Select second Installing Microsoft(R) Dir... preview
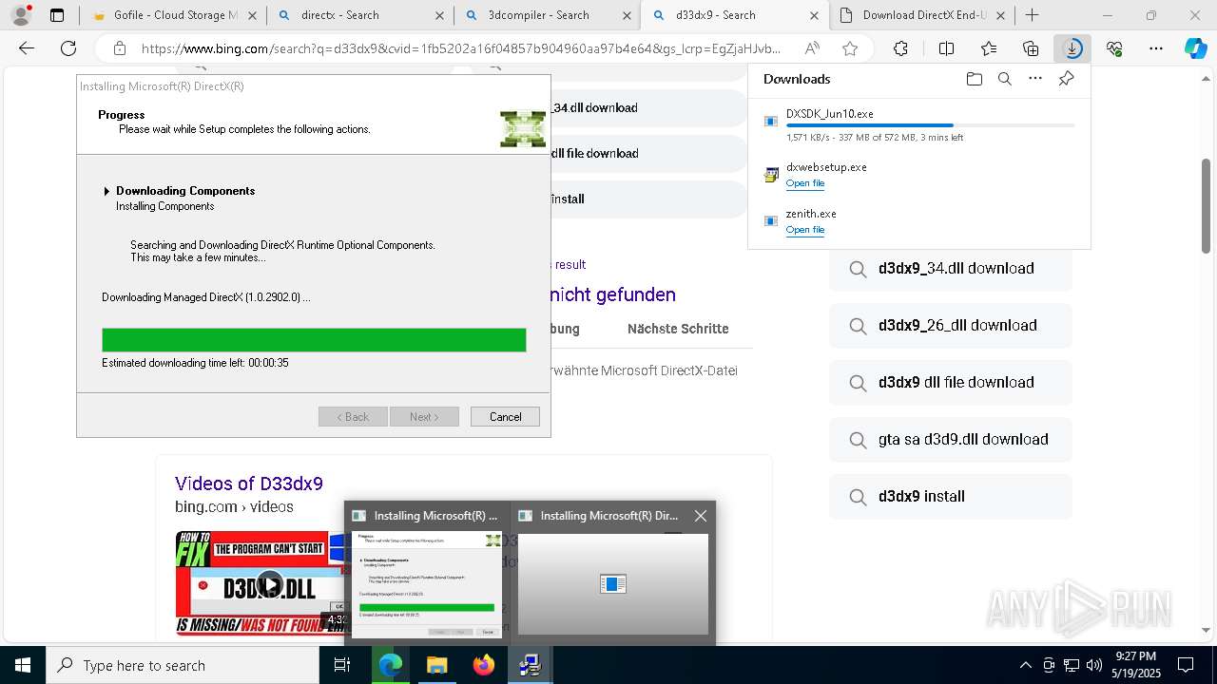 coord(612,572)
